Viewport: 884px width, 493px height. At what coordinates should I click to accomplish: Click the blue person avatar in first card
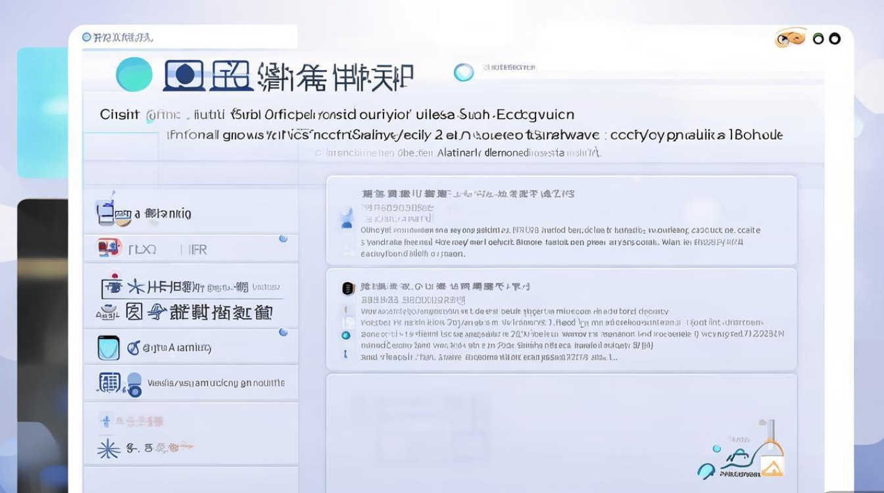[347, 218]
